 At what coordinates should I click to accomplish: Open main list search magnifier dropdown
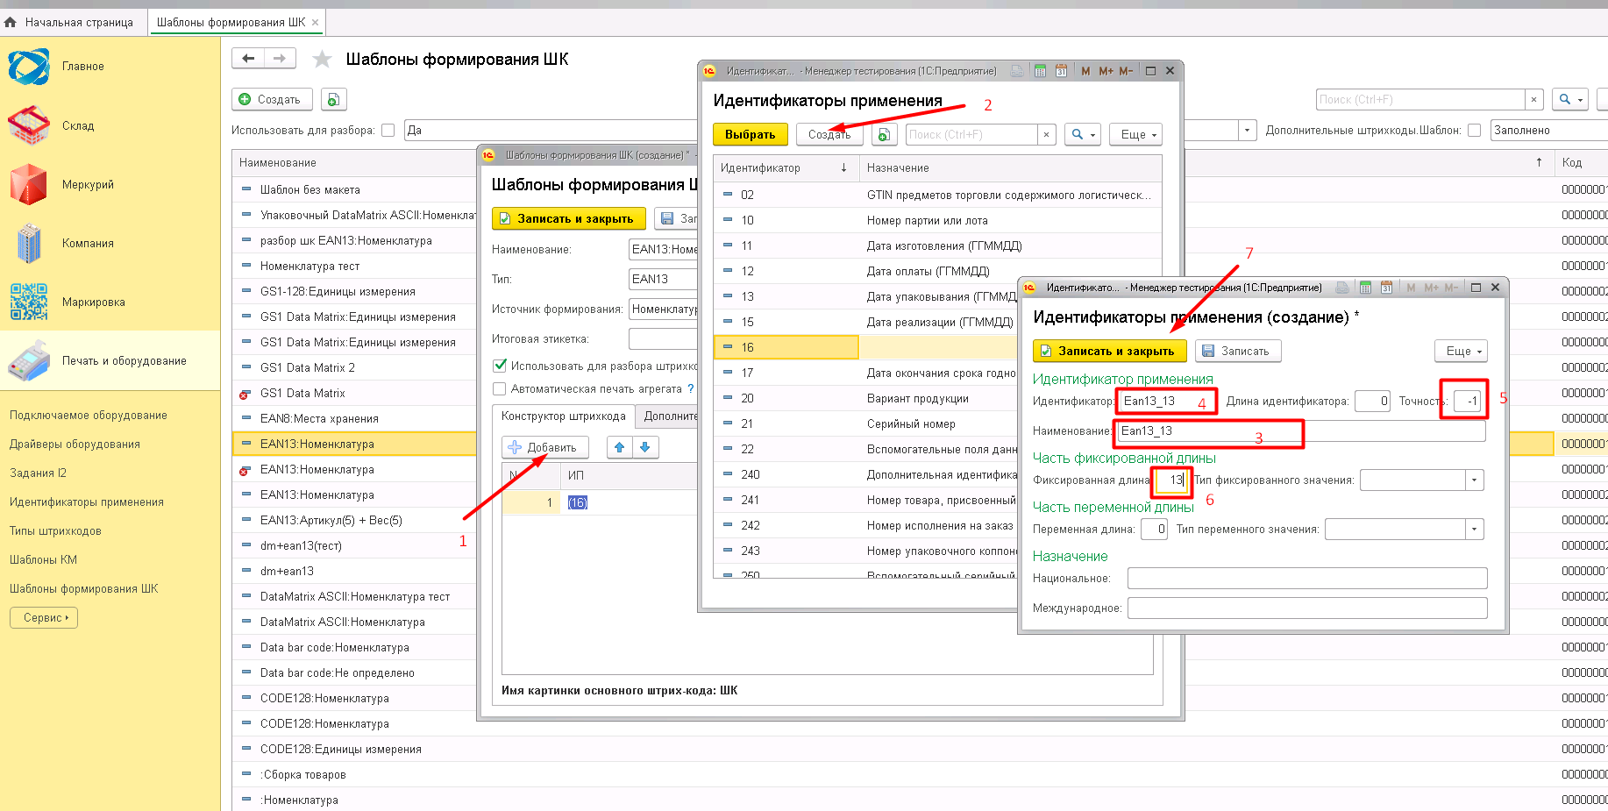(x=1569, y=99)
